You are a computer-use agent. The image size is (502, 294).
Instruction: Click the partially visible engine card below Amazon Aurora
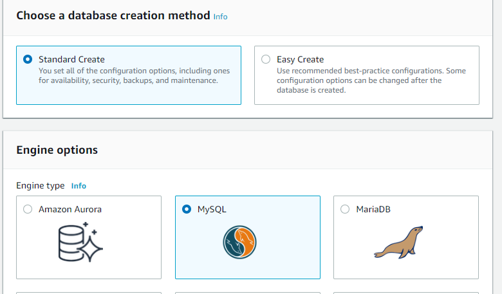89,293
